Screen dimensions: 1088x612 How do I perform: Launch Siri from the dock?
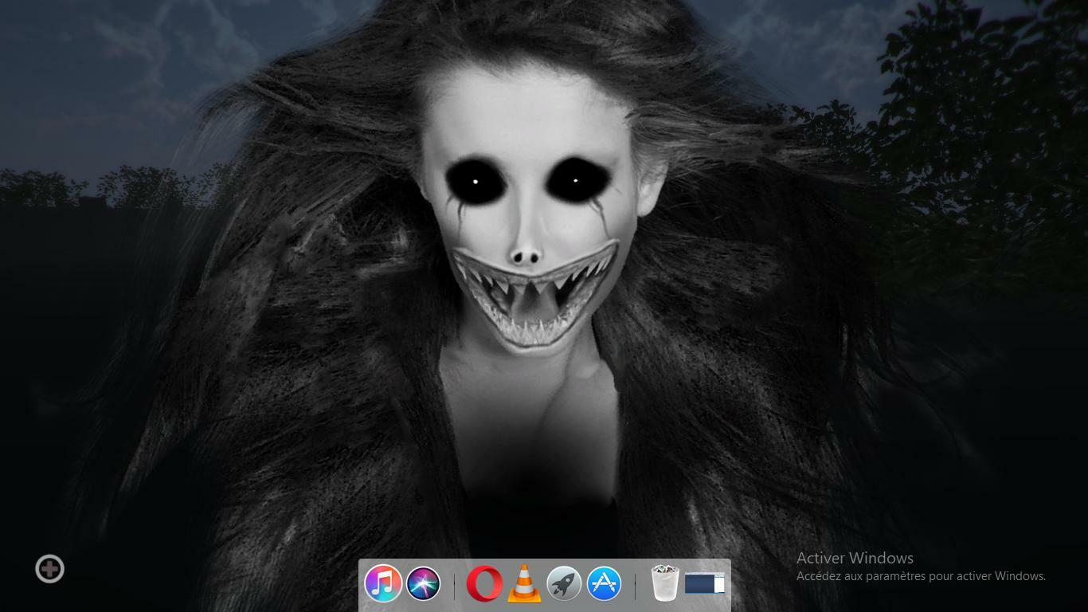(424, 584)
